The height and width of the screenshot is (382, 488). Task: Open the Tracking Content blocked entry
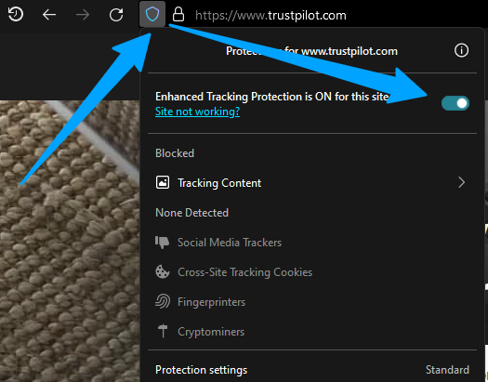(312, 182)
